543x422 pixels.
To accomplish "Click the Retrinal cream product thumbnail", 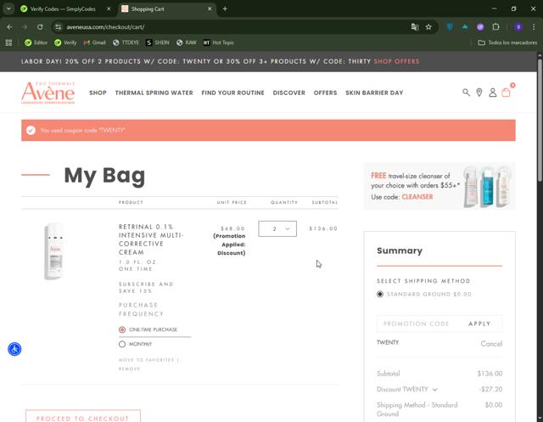I will click(x=54, y=251).
